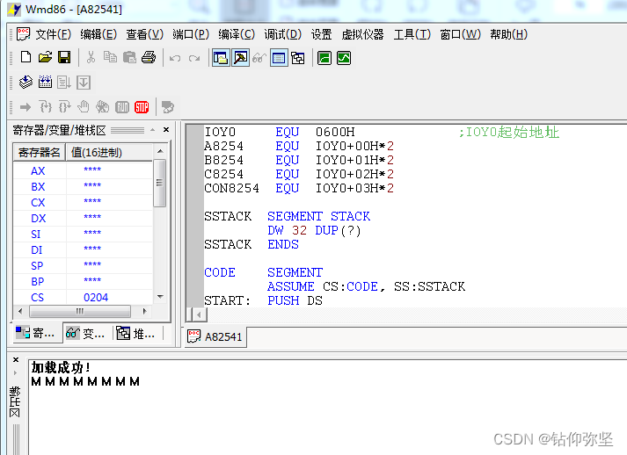Screen dimensions: 627x455
Task: Toggle the output window hammer icon
Action: (x=240, y=58)
